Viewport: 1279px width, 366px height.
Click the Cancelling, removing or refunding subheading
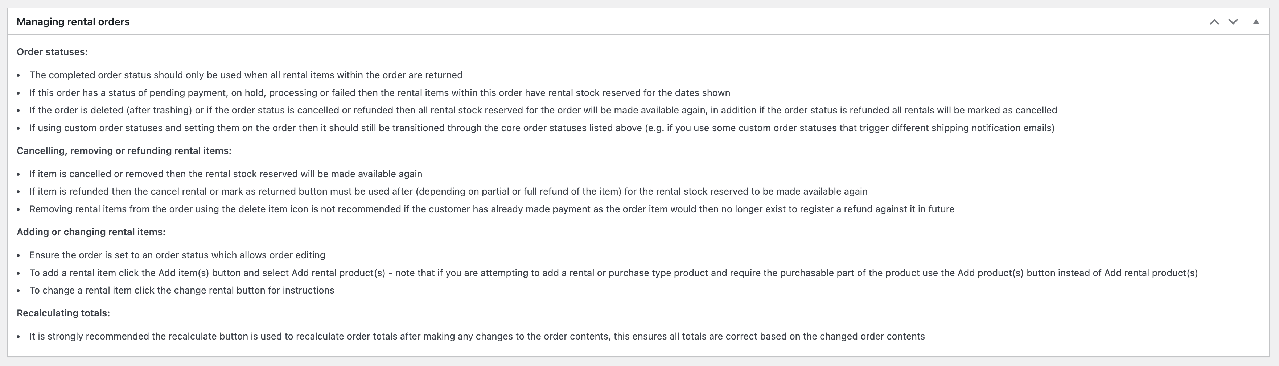tap(124, 151)
